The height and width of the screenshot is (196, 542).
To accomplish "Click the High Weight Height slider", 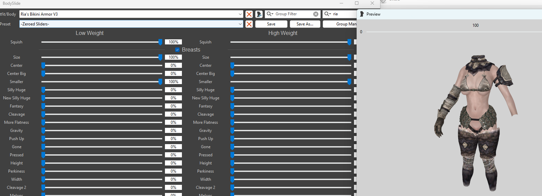I will pyautogui.click(x=291, y=163).
